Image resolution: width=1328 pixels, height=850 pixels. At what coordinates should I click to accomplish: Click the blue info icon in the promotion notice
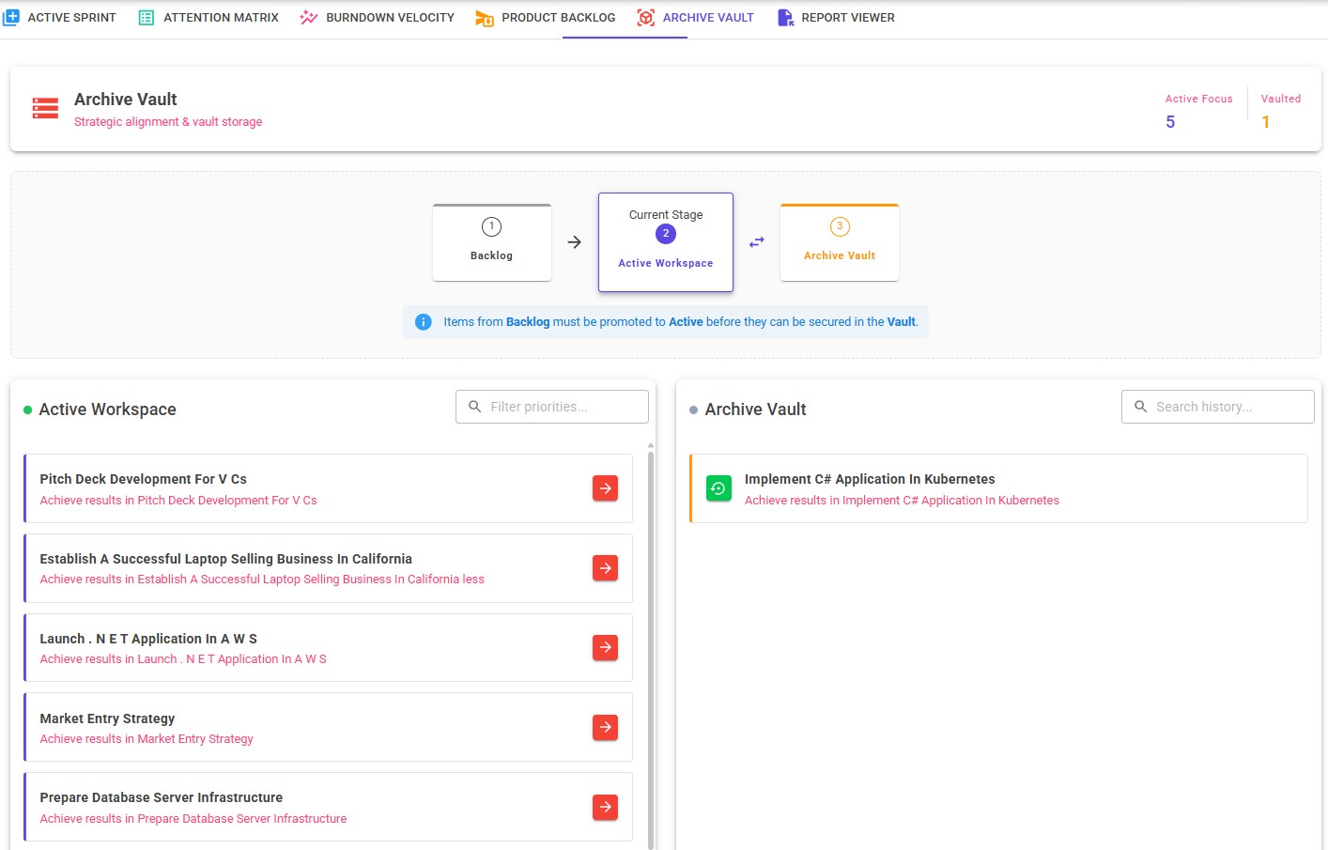click(423, 321)
